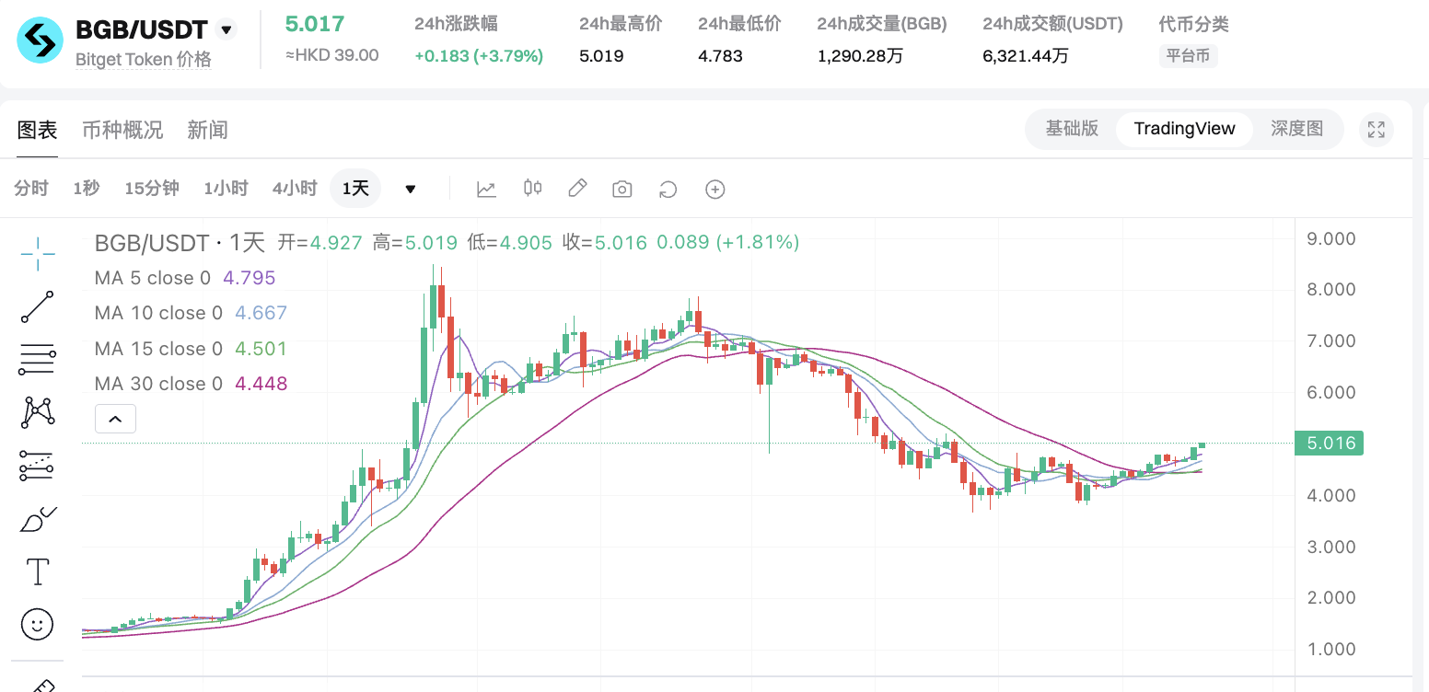Take a chart screenshot with camera icon
This screenshot has height=692, width=1429.
pos(622,188)
